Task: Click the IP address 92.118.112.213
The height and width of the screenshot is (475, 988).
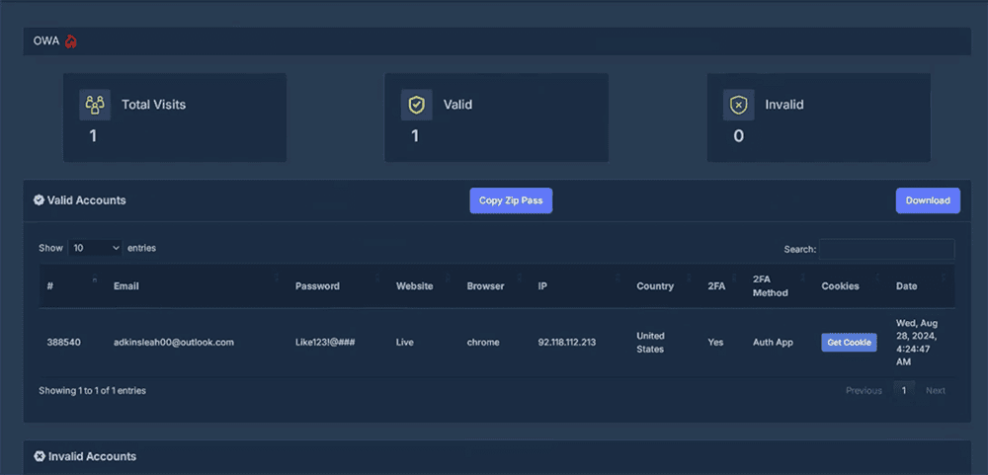Action: [567, 342]
